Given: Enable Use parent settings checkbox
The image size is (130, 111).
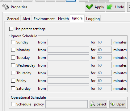Looking at the screenshot, I should point(11,29).
